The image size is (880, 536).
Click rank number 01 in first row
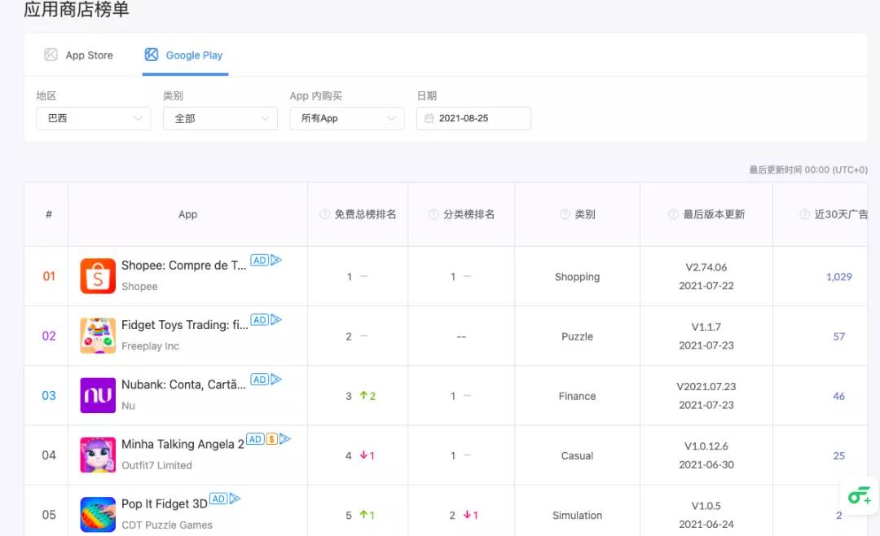click(x=49, y=276)
